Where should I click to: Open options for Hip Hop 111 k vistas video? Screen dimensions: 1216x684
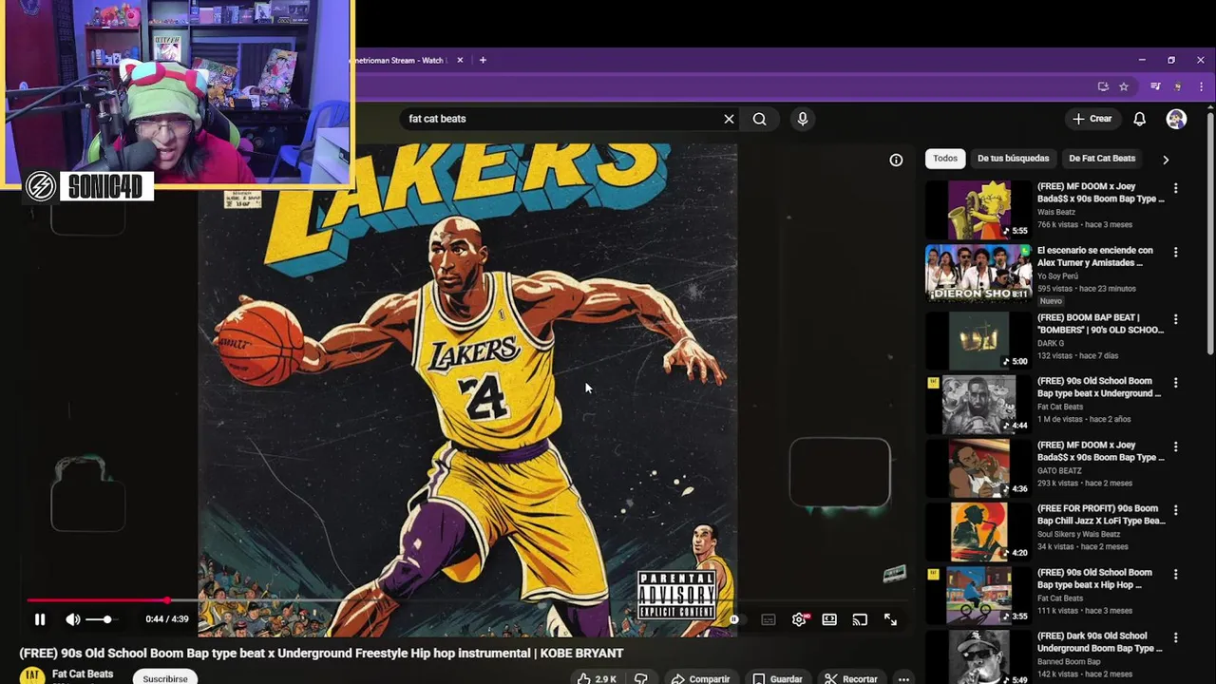pos(1175,574)
